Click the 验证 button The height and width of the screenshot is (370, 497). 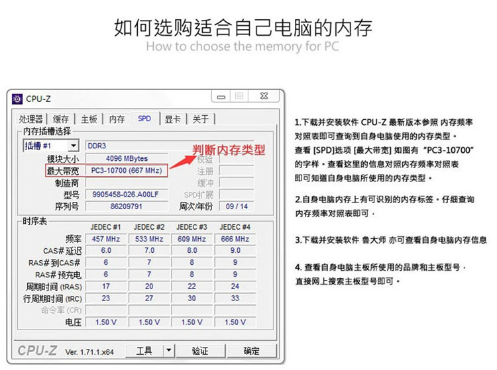click(x=200, y=350)
